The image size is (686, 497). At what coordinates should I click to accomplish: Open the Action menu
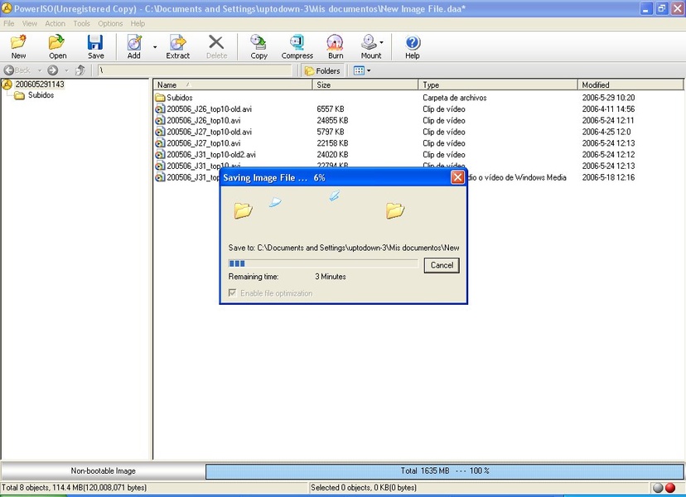pyautogui.click(x=55, y=24)
